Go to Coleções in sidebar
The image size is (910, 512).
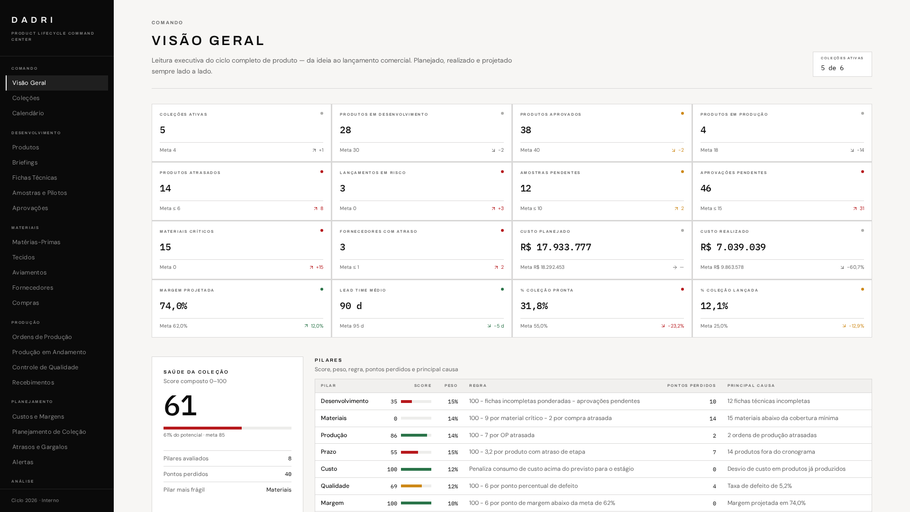pyautogui.click(x=57, y=98)
